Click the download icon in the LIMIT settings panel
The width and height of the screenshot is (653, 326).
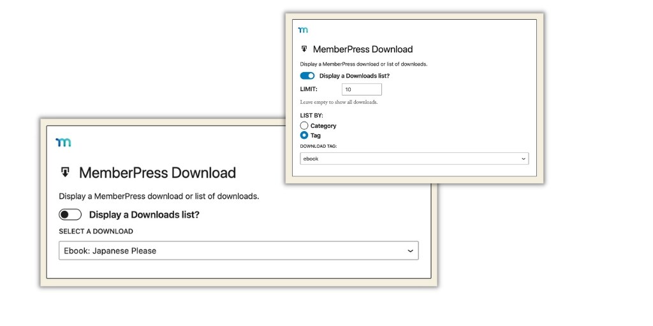(304, 49)
